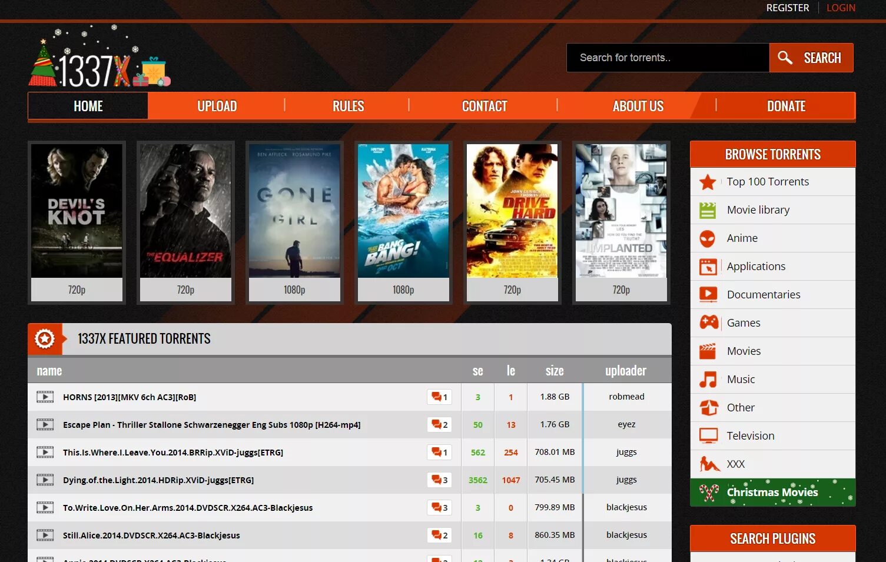Click the Top 100 Torrents star icon

click(x=708, y=182)
